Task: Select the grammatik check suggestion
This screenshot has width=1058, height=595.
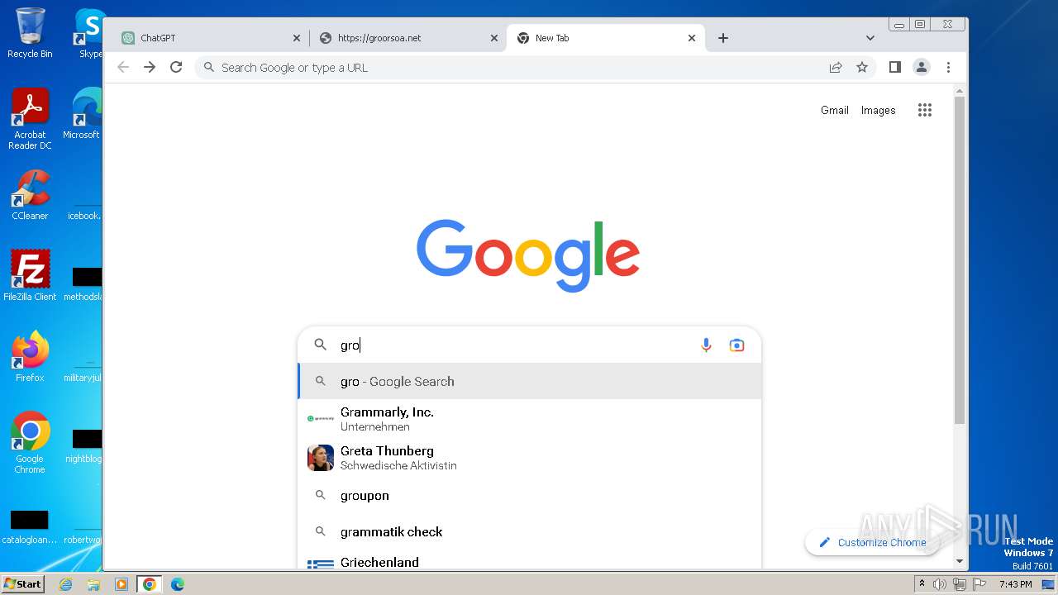Action: (x=529, y=532)
